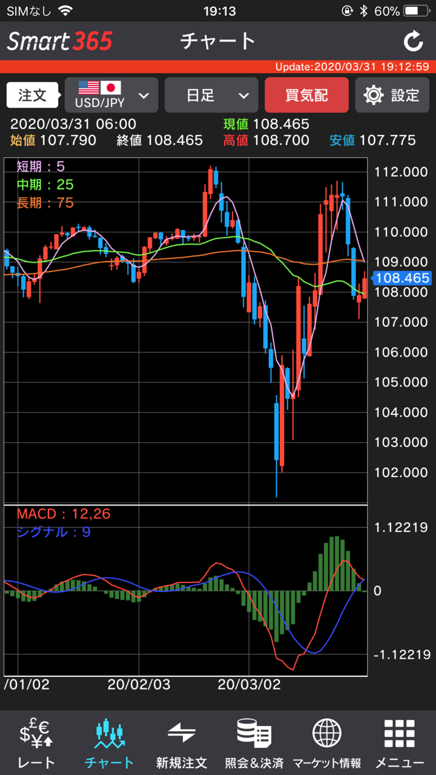Tap the 108.465 current price marker
Screen dimensions: 436x775
pyautogui.click(x=401, y=278)
